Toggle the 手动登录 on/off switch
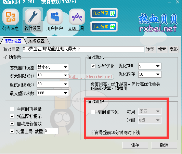This screenshot has width=182, height=154. pyautogui.click(x=104, y=27)
